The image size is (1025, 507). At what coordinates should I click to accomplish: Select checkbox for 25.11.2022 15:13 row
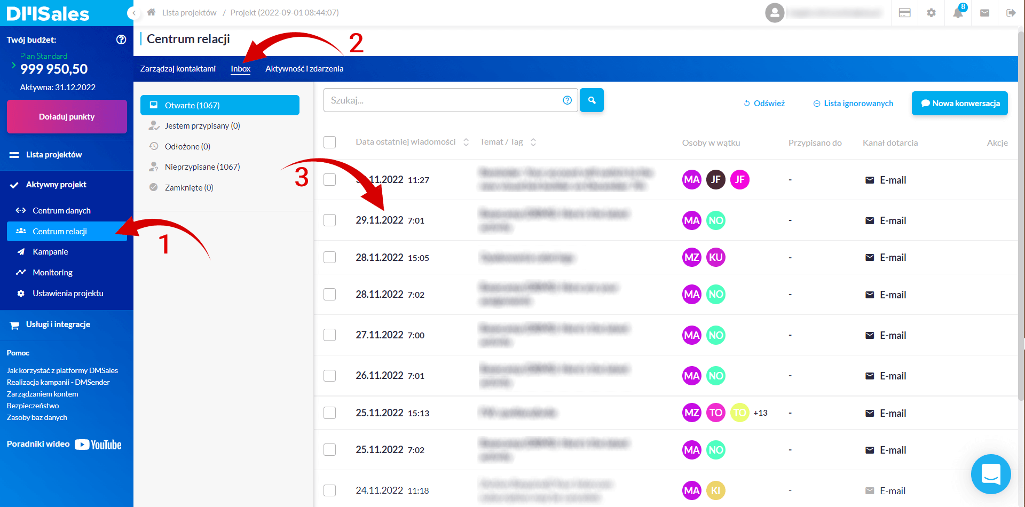coord(330,413)
